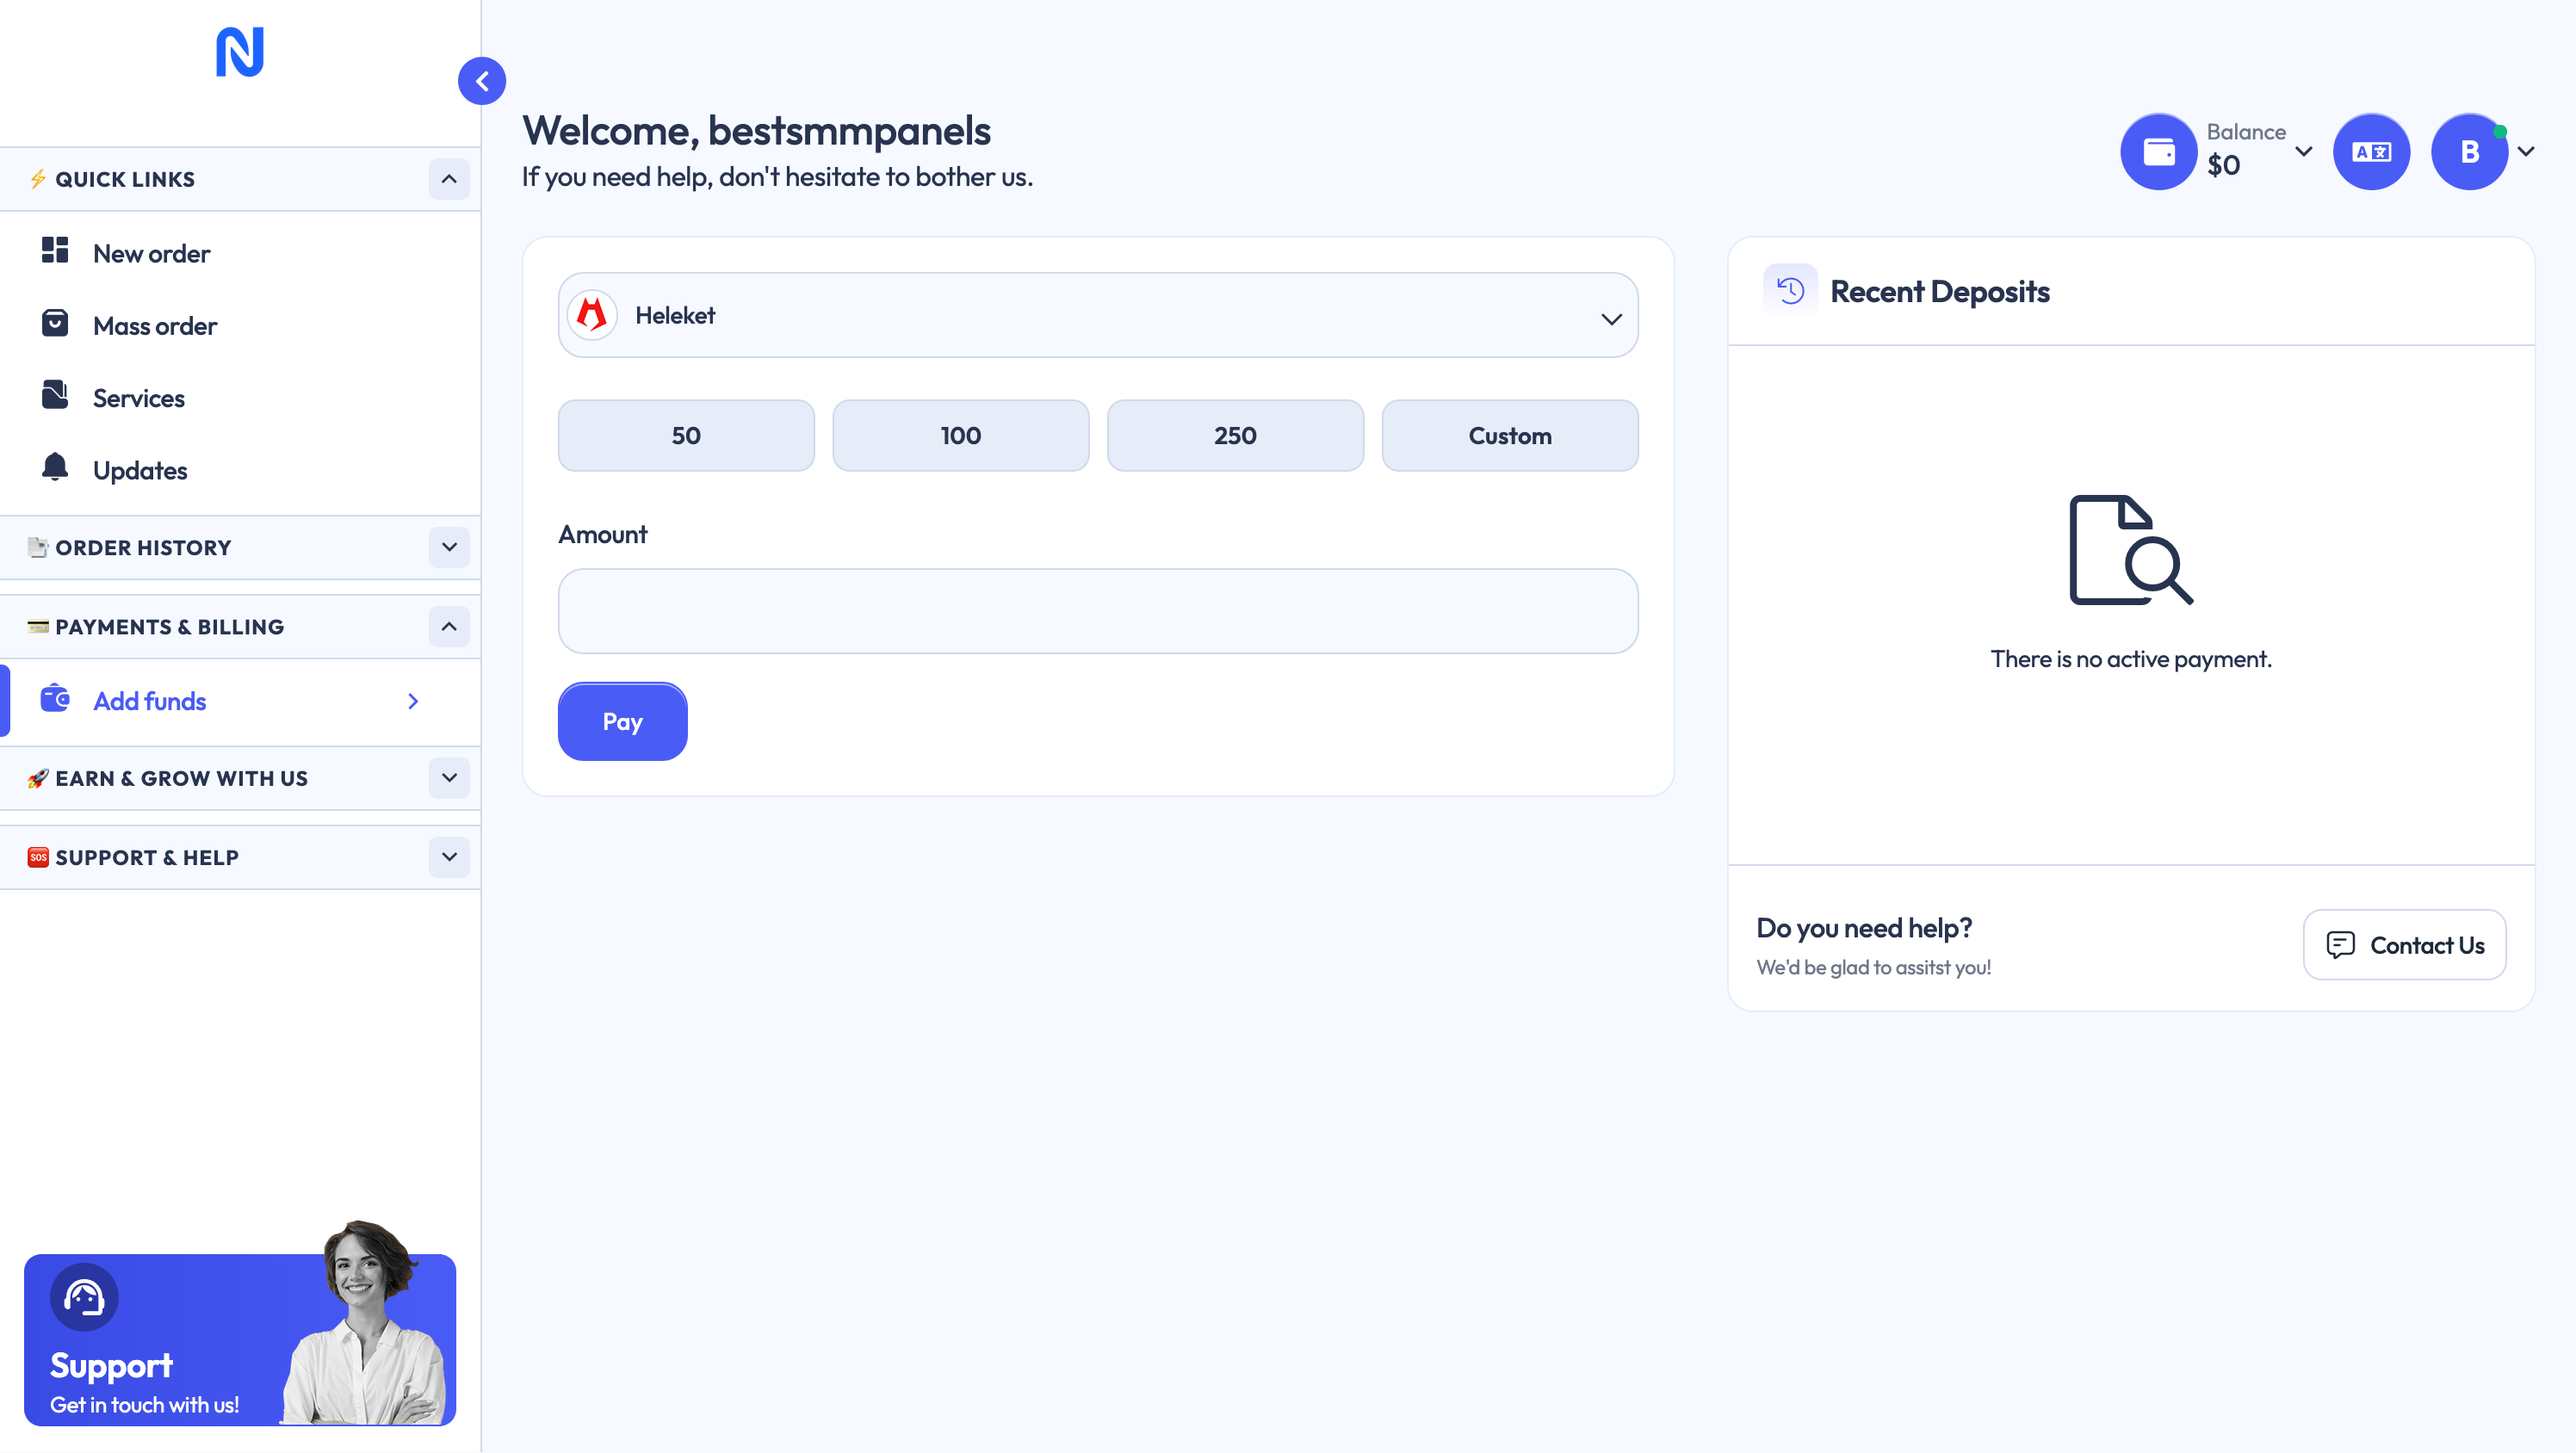The height and width of the screenshot is (1453, 2576).
Task: Select the 50 preset amount
Action: [686, 436]
